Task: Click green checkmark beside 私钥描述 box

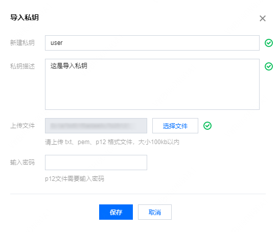Action: (x=269, y=66)
